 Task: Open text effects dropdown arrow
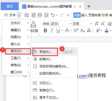[x=93, y=30]
